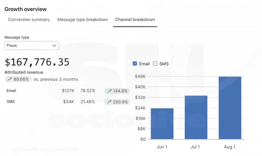The height and width of the screenshot is (156, 262).
Task: Open Message type breakdown tab
Action: click(83, 19)
